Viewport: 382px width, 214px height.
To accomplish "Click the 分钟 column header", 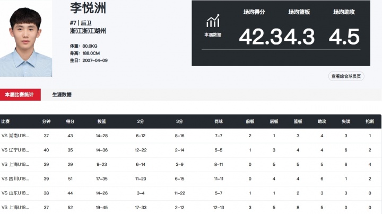I will point(46,122).
